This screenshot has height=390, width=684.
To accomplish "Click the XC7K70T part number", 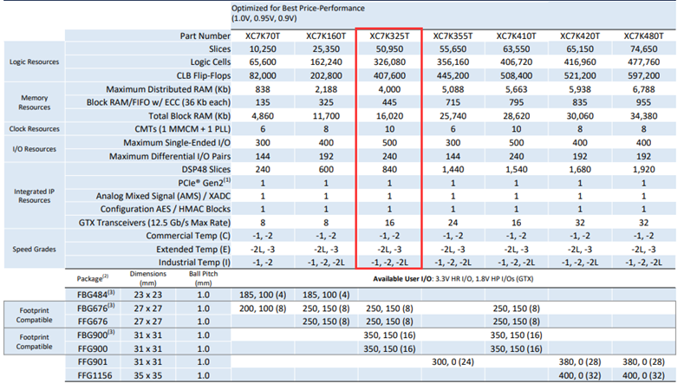I will 262,36.
